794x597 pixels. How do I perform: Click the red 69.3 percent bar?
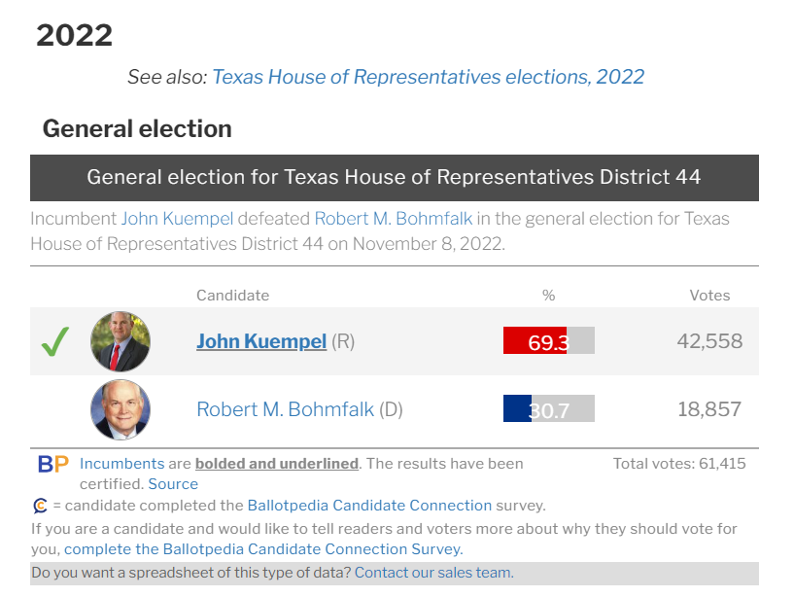pyautogui.click(x=535, y=341)
